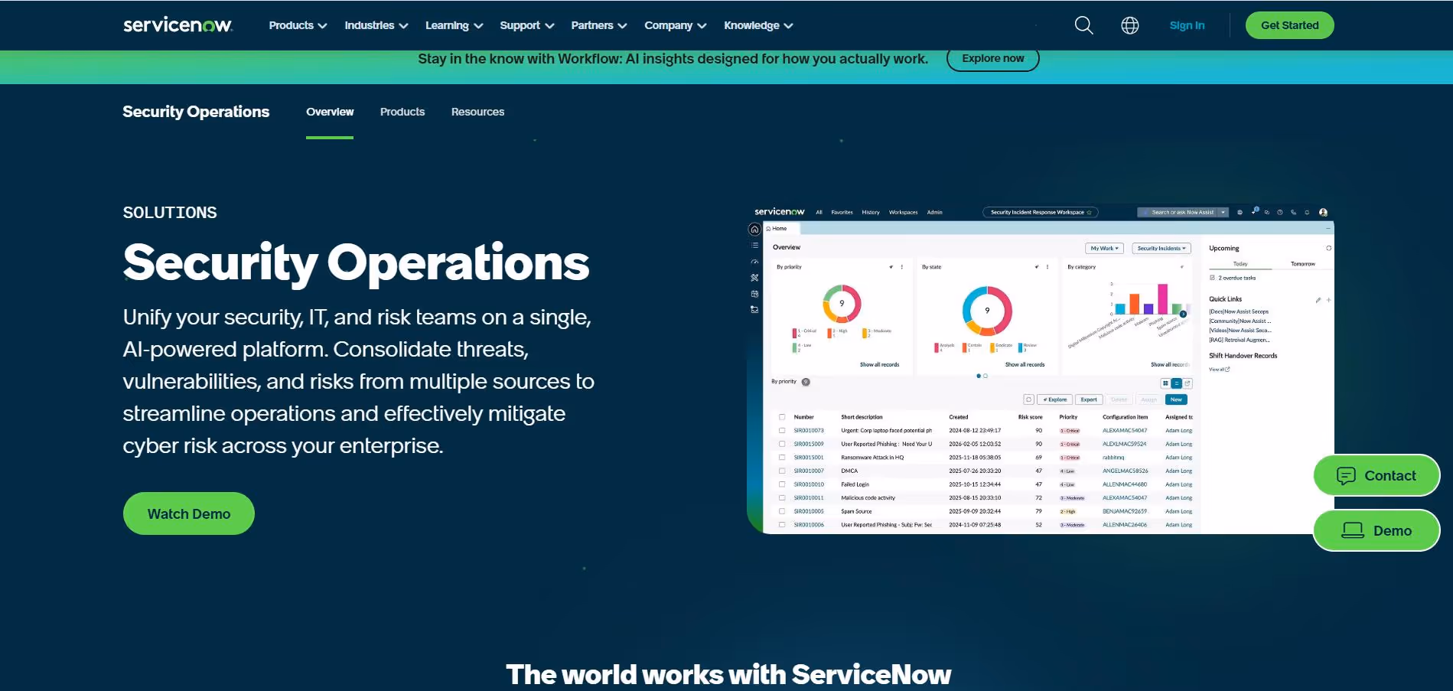The height and width of the screenshot is (691, 1453).
Task: Click the Get Started button
Action: (1289, 25)
